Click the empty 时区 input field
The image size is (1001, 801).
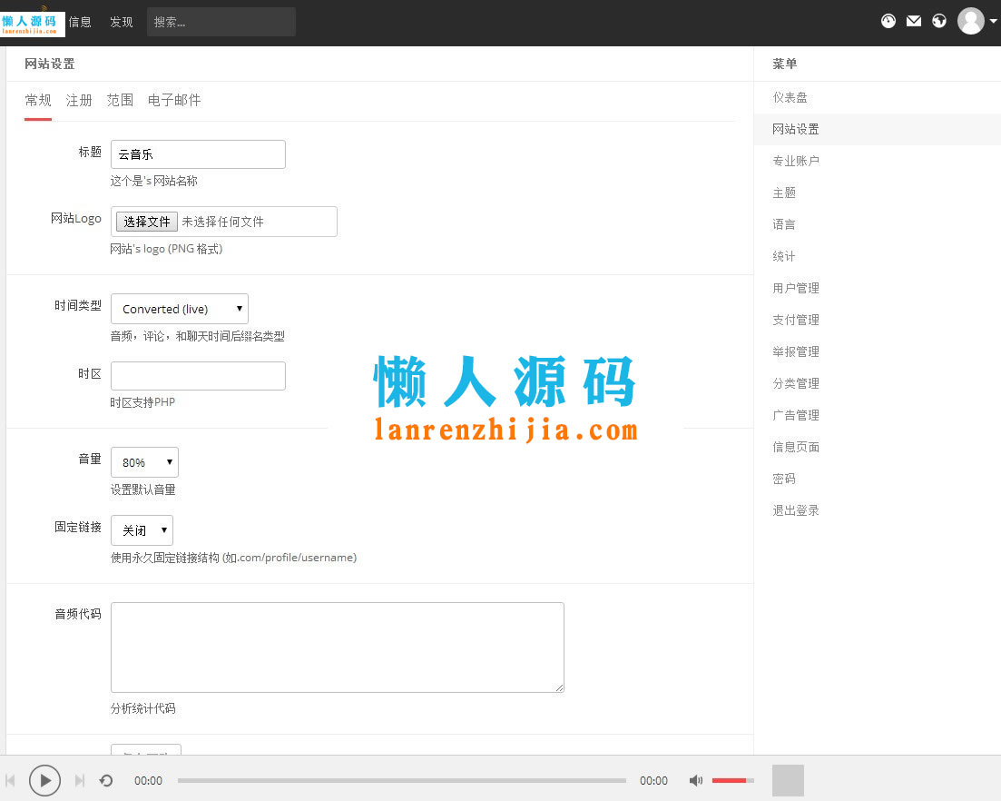[x=198, y=376]
